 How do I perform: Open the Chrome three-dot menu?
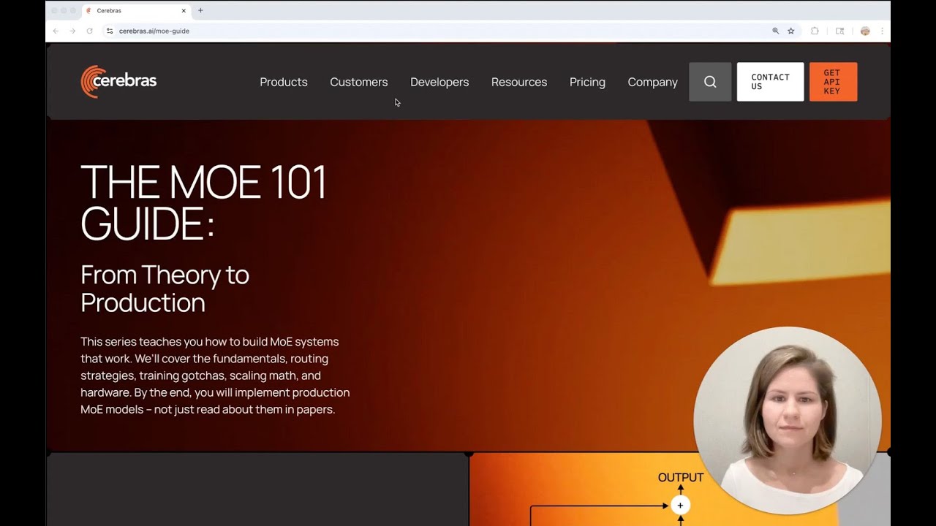pos(882,31)
